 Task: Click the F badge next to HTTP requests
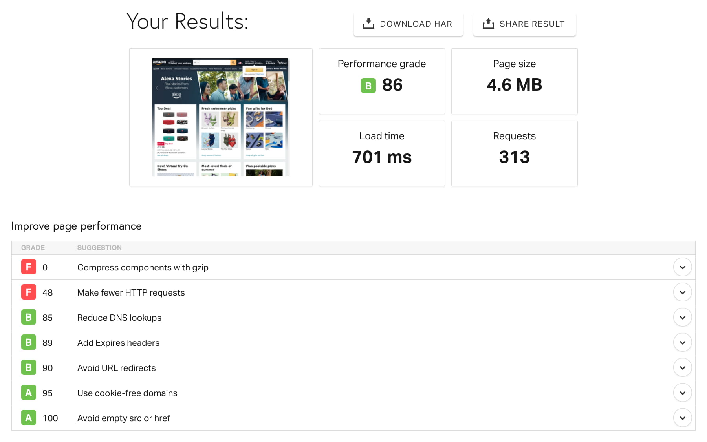point(28,292)
